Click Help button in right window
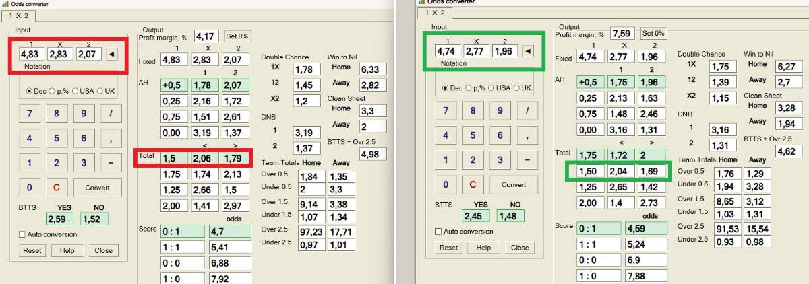This screenshot has height=284, width=809. [x=483, y=248]
